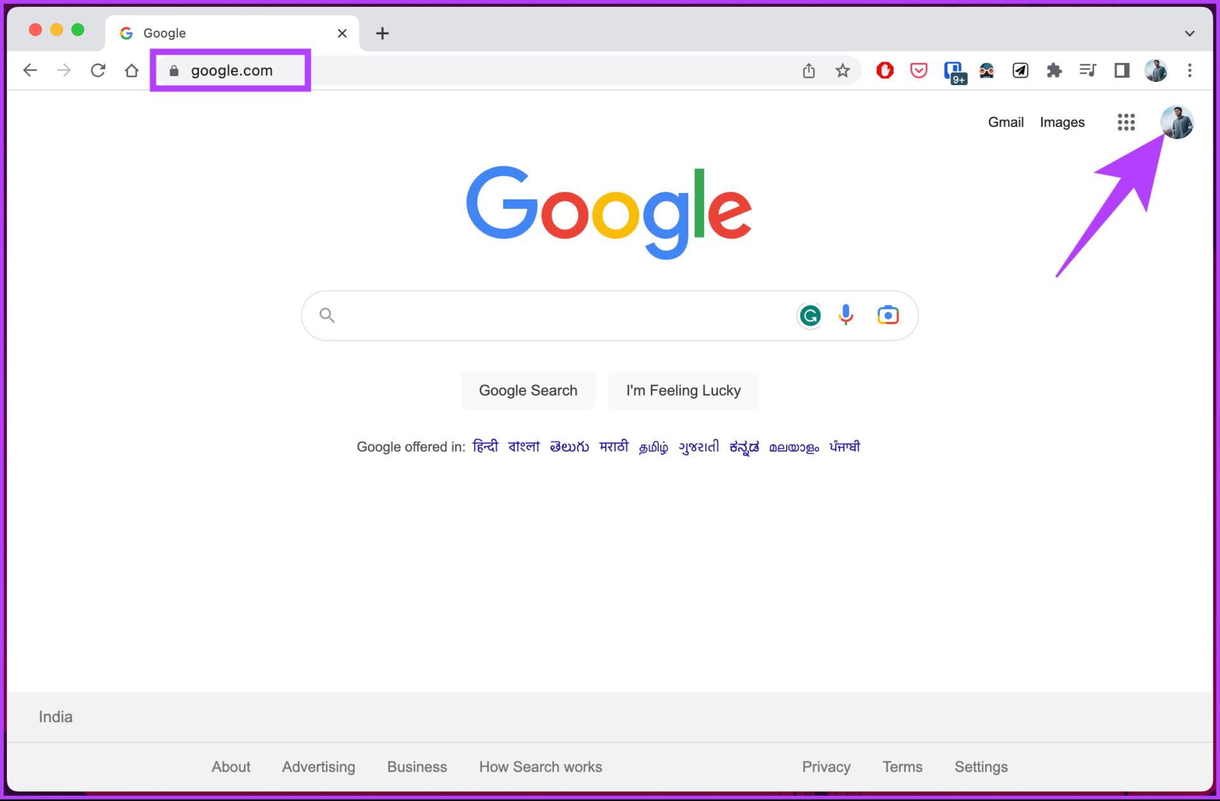The width and height of the screenshot is (1220, 801).
Task: Click the Google logo
Action: point(609,212)
